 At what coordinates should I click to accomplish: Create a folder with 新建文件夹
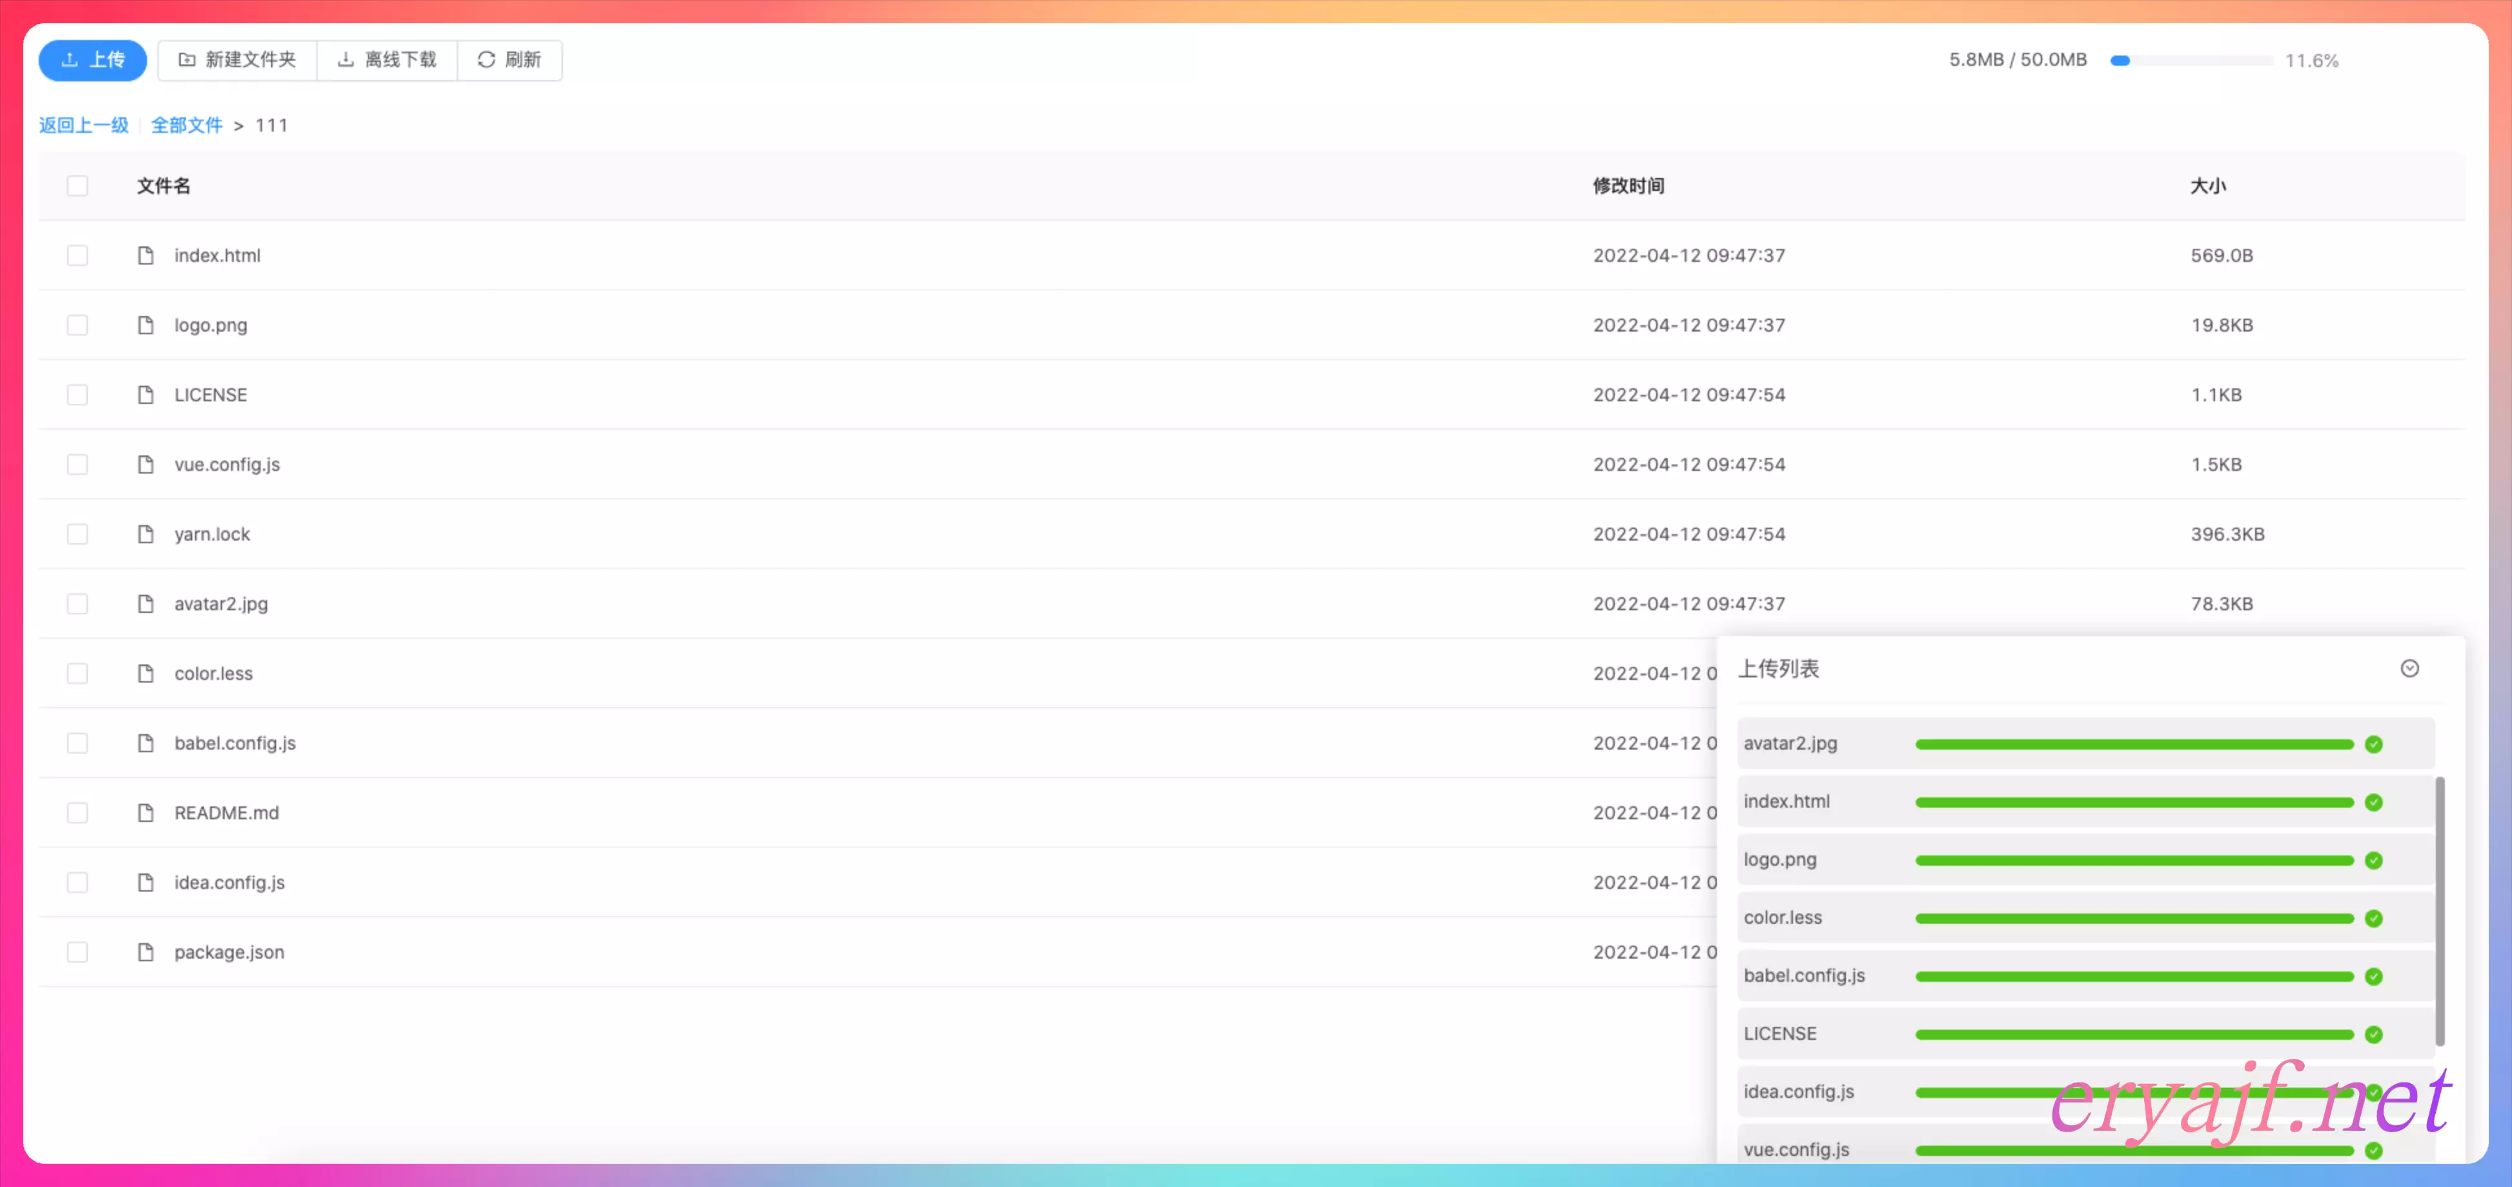point(237,61)
